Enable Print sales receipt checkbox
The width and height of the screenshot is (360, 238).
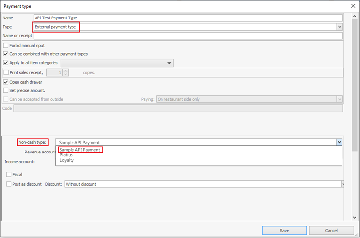tap(6, 72)
